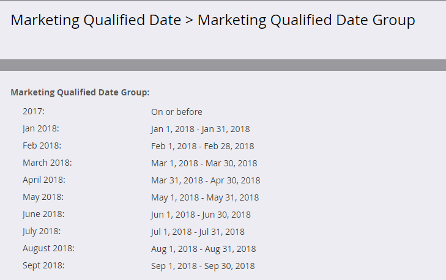
Task: Select the Mar 1, 2018 - Mar 30, 2018 range
Action: [204, 163]
